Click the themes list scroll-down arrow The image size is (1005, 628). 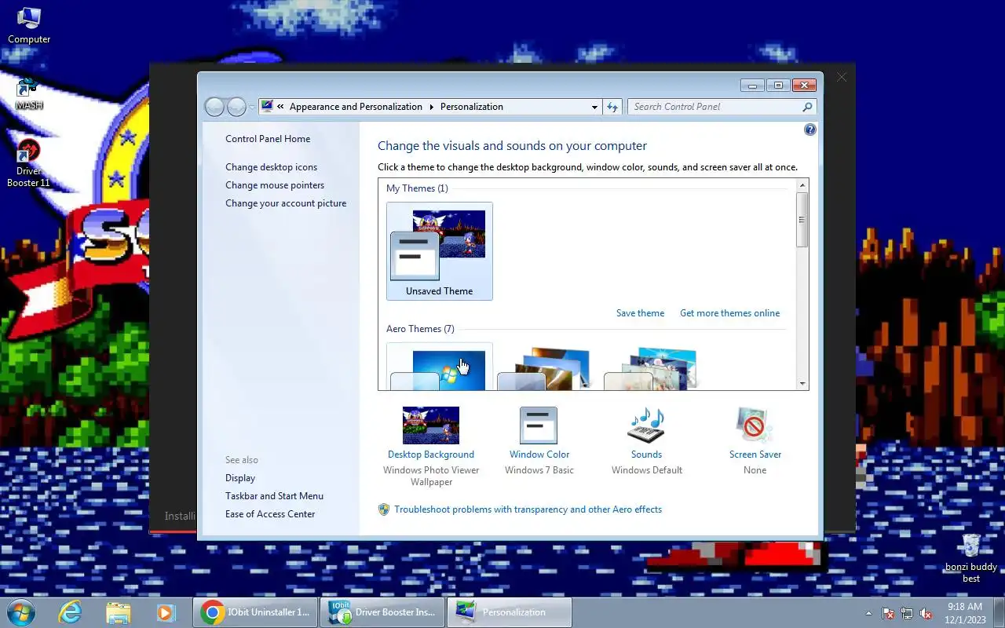coord(802,384)
